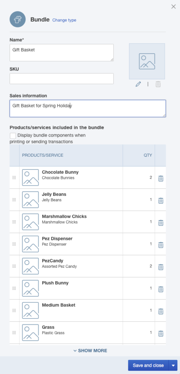
Task: Click the Save and close button
Action: (148, 365)
